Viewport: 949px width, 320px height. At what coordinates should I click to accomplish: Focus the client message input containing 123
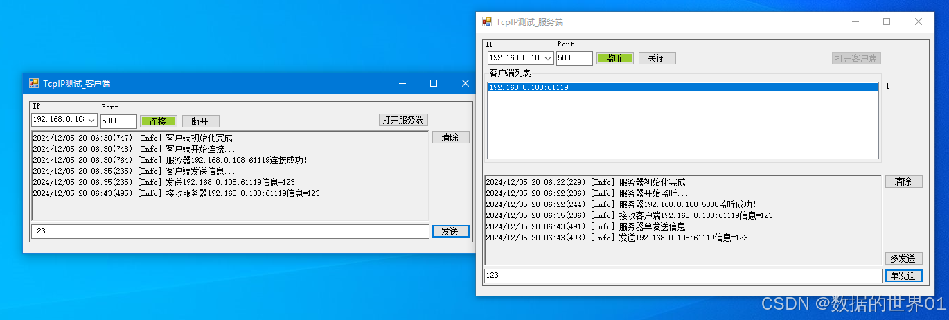(x=230, y=231)
